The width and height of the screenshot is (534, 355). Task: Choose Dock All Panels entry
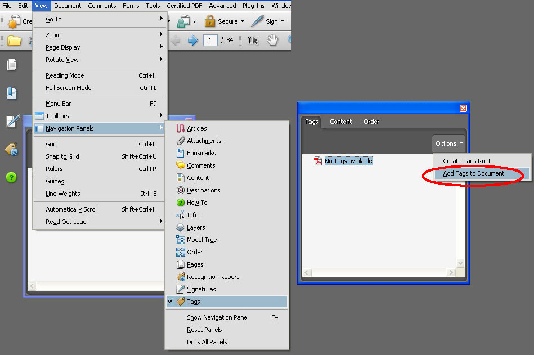point(226,342)
